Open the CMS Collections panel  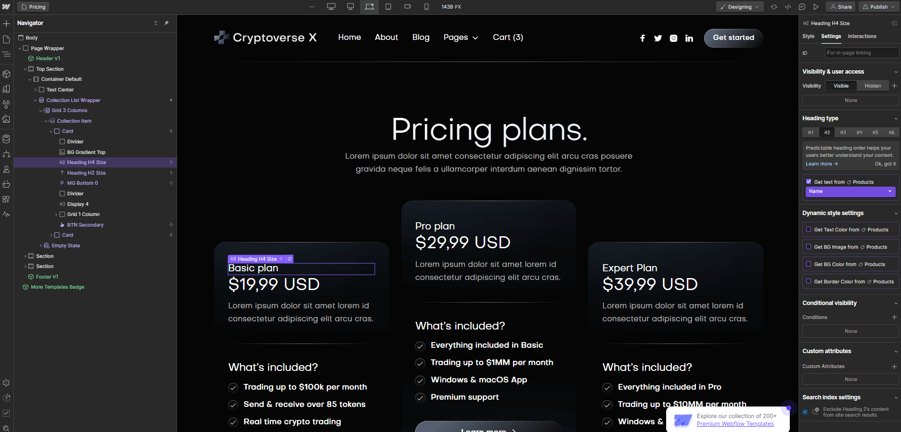coord(7,138)
